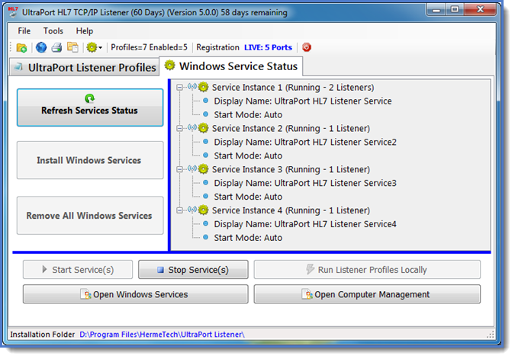Click the antenna icon of Service Instance 4
This screenshot has height=359, width=515.
(192, 210)
